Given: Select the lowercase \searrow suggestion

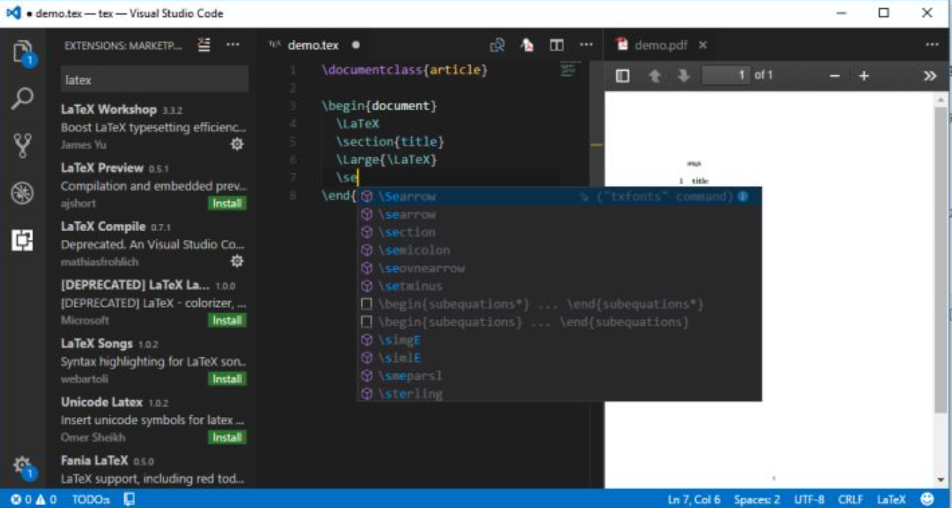Looking at the screenshot, I should 559,214.
